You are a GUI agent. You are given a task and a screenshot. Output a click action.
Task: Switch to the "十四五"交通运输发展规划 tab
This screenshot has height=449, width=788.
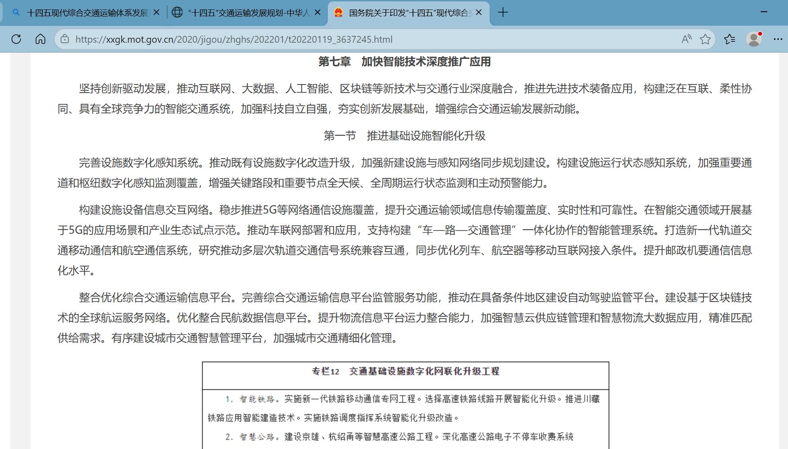(x=247, y=13)
